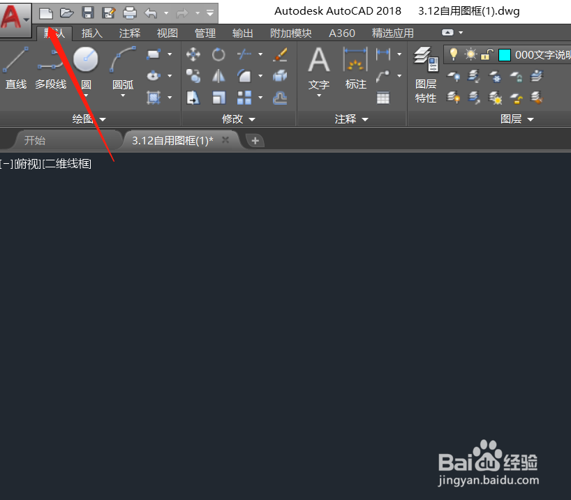Close the 3.12自用图框(1) drawing tab
The image size is (571, 500).
(225, 139)
